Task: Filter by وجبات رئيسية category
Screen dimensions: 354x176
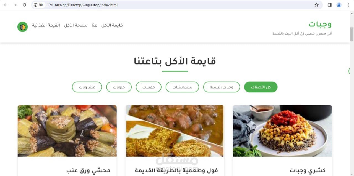Action: tap(222, 87)
